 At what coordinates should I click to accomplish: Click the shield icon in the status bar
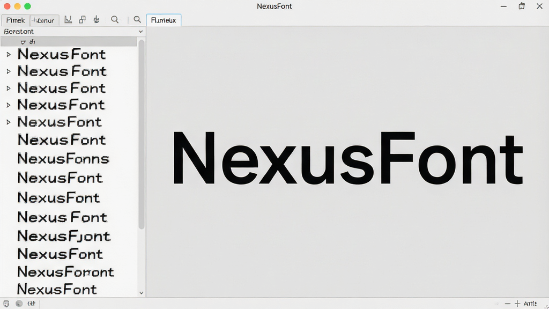pos(6,304)
